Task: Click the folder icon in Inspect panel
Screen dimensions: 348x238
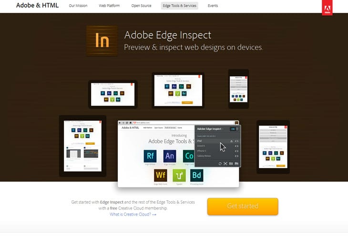Action: coord(236,164)
